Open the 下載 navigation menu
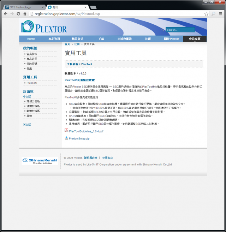226x232 pixels. tap(101, 39)
